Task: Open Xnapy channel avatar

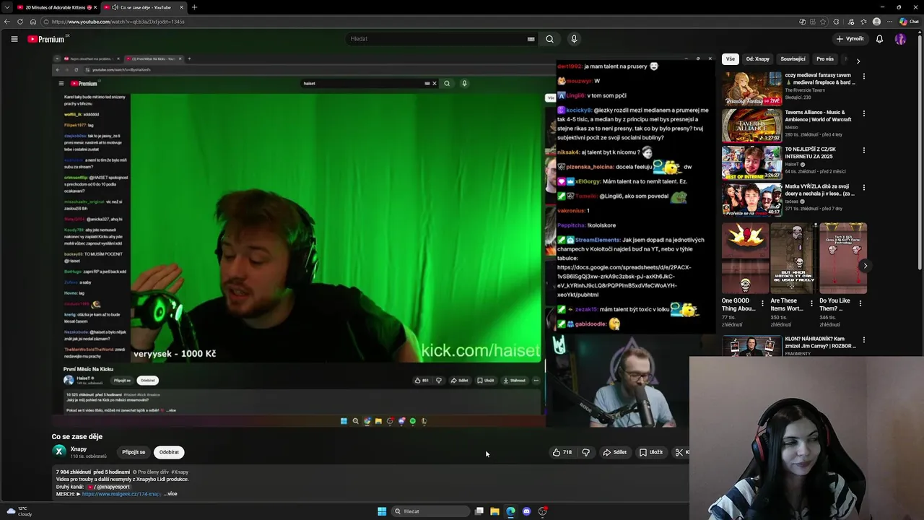Action: [x=59, y=451]
